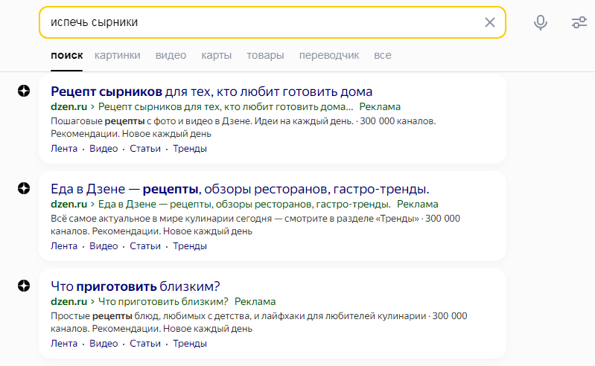Click dzen.ru domain in 'Еда в Дзене' result

click(69, 205)
